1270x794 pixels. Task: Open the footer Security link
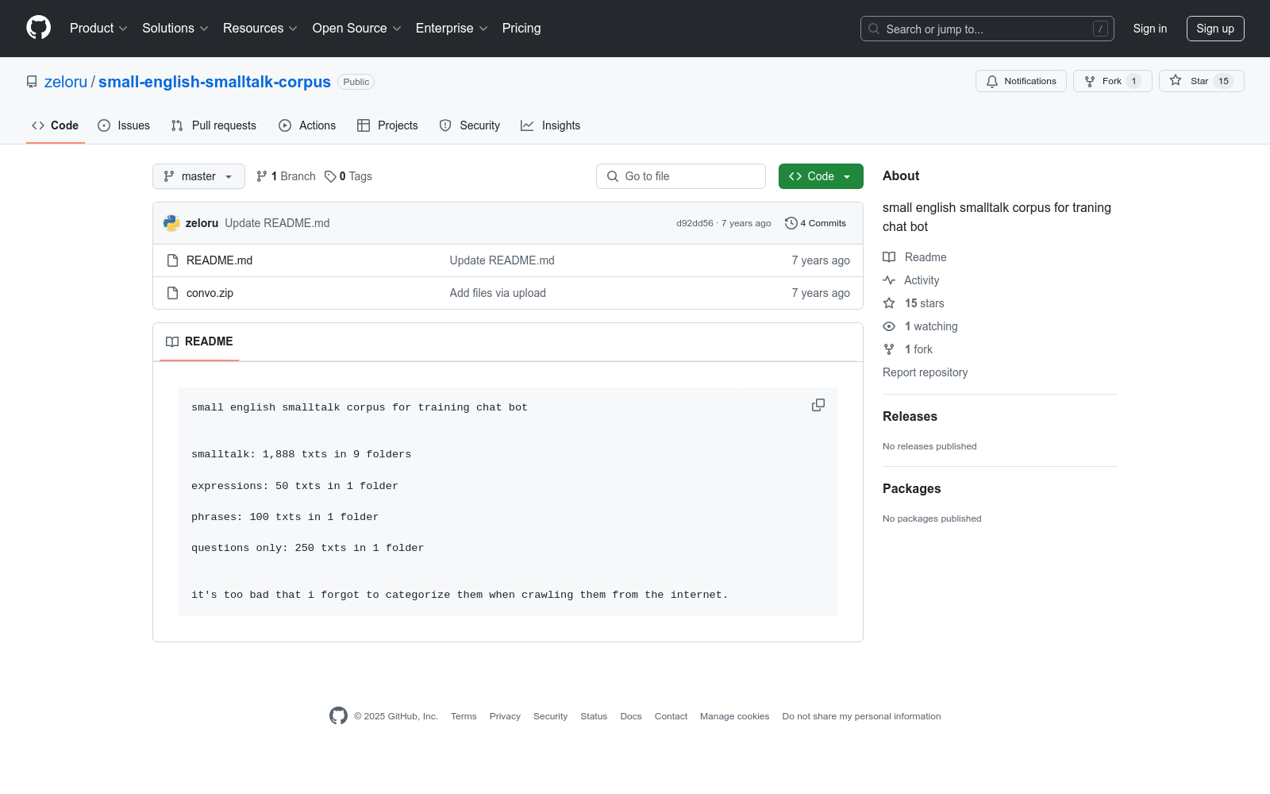tap(550, 716)
